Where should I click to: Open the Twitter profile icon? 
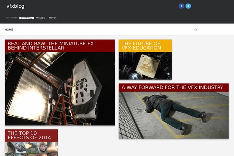188,6
